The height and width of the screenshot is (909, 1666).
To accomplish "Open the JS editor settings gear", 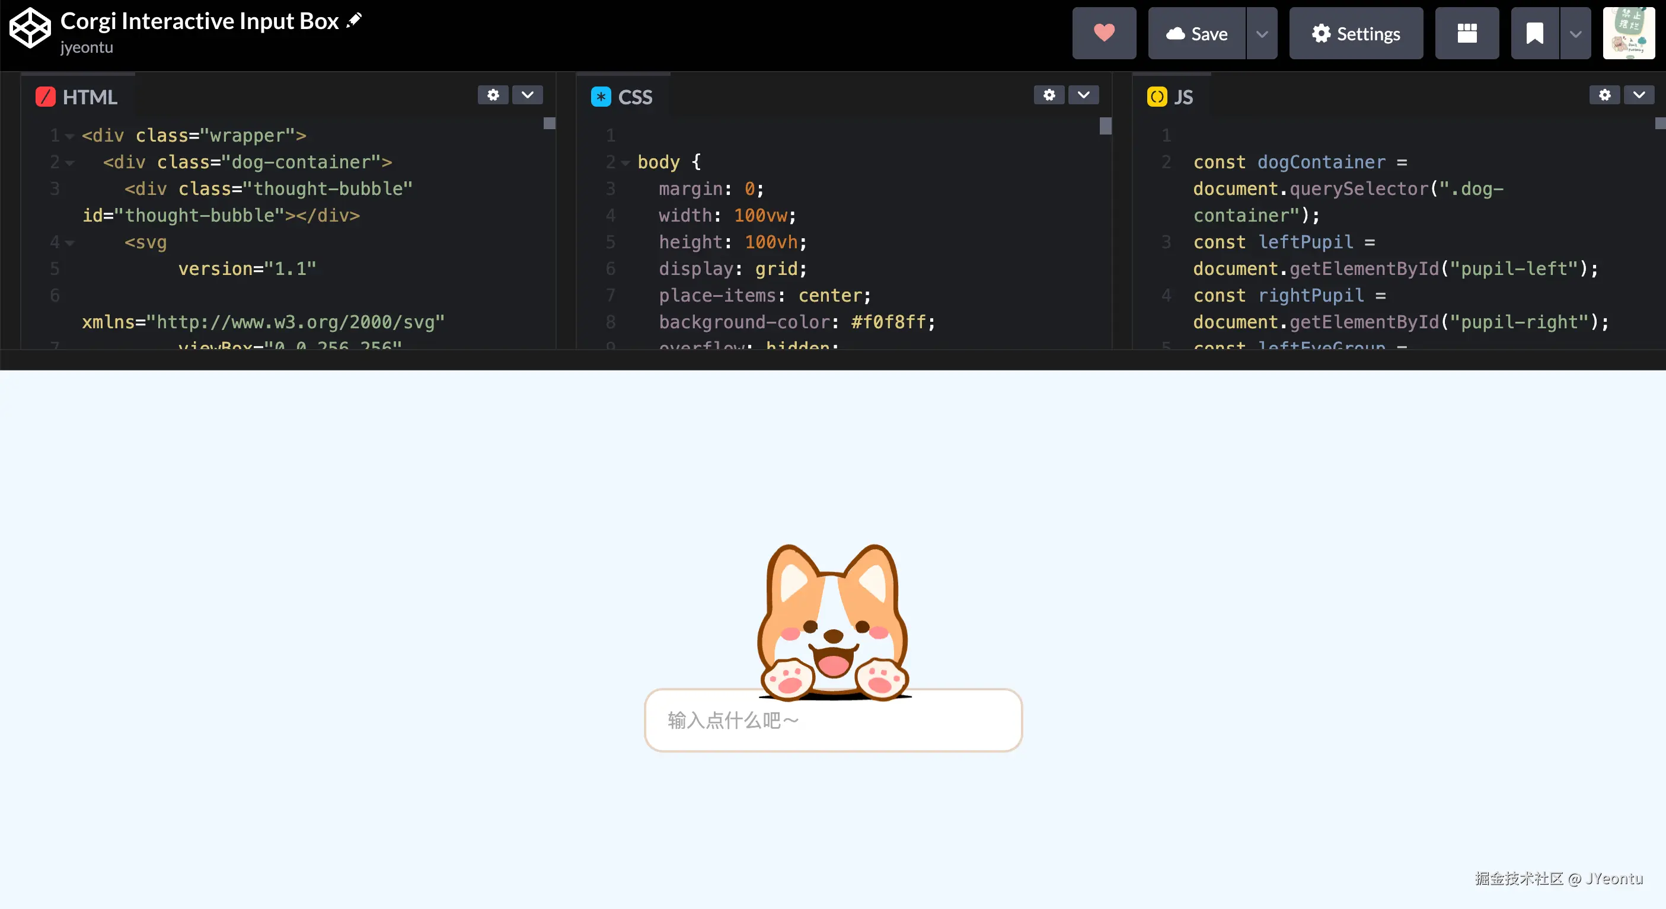I will (x=1604, y=95).
